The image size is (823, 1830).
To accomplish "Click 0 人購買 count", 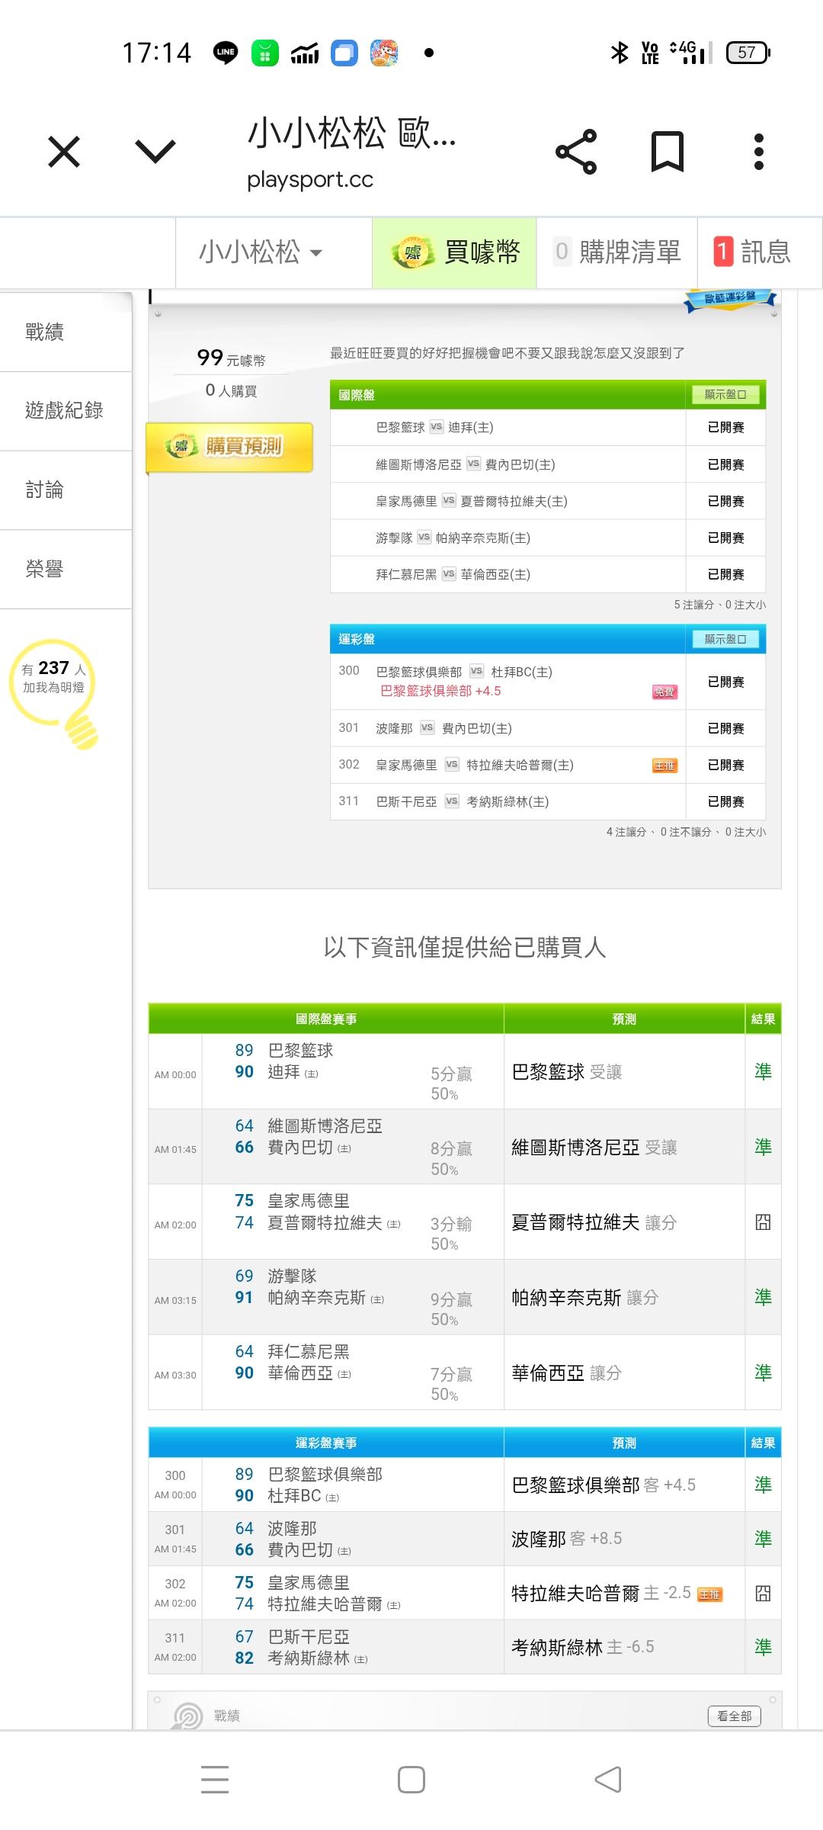I will point(231,390).
